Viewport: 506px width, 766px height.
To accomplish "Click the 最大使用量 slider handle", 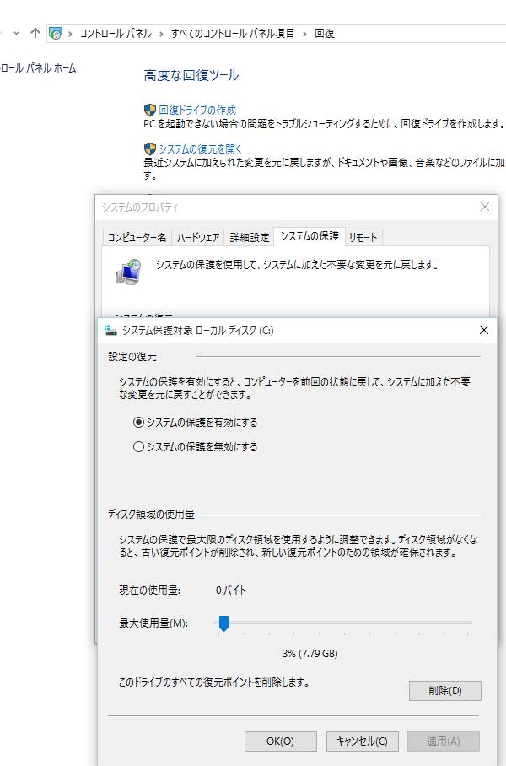I will [x=224, y=623].
